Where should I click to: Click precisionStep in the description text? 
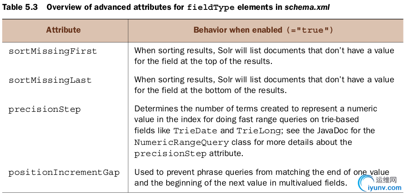pyautogui.click(x=170, y=154)
